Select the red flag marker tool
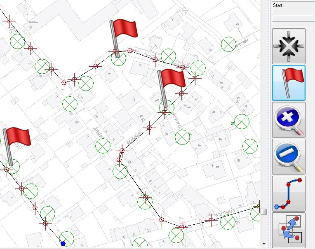 pyautogui.click(x=289, y=83)
